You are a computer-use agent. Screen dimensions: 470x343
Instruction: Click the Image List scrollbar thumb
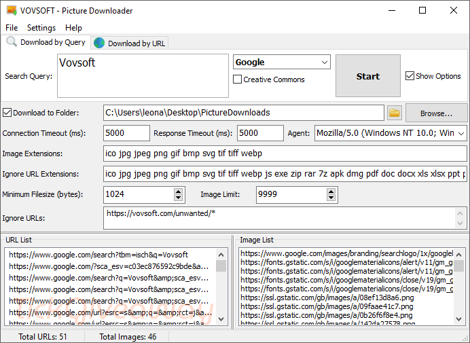458,266
